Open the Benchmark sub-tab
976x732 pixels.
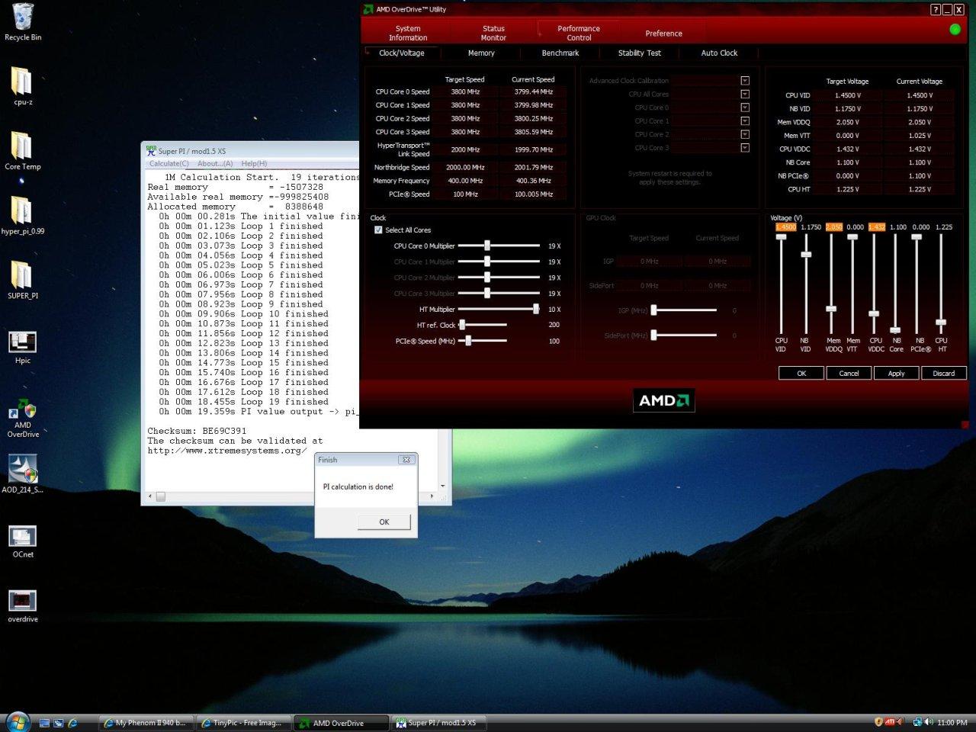560,53
